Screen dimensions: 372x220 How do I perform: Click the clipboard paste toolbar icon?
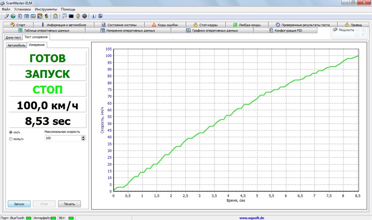[x=55, y=16]
